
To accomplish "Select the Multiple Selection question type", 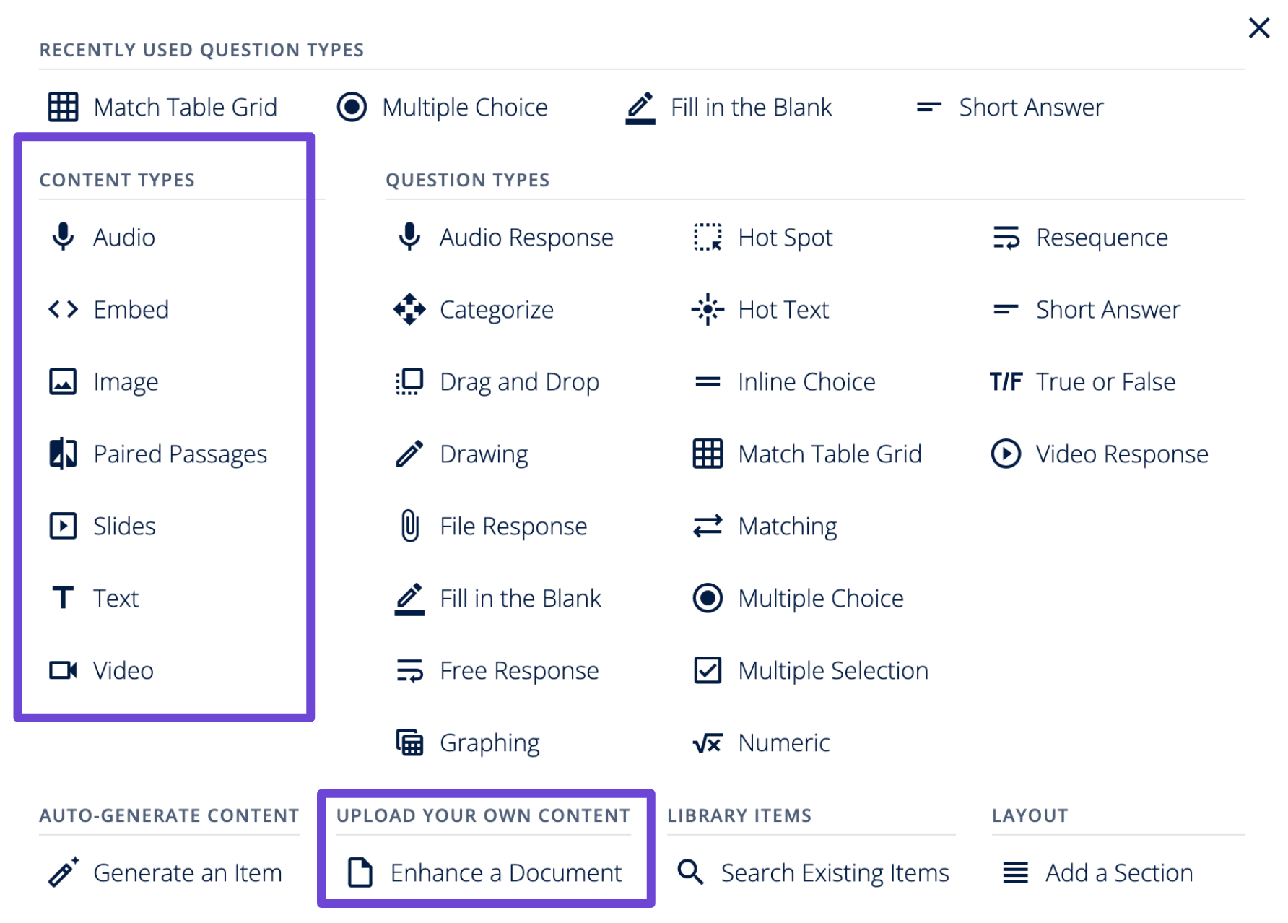I will (x=811, y=670).
